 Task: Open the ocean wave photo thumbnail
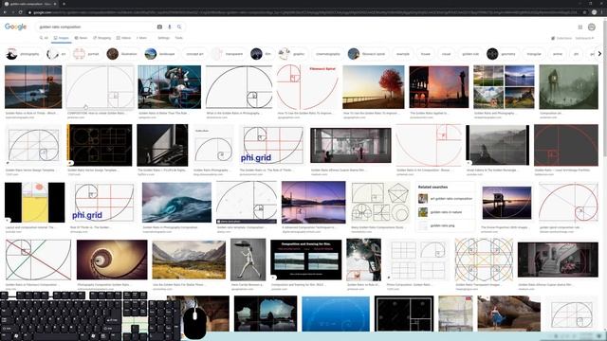click(x=176, y=202)
